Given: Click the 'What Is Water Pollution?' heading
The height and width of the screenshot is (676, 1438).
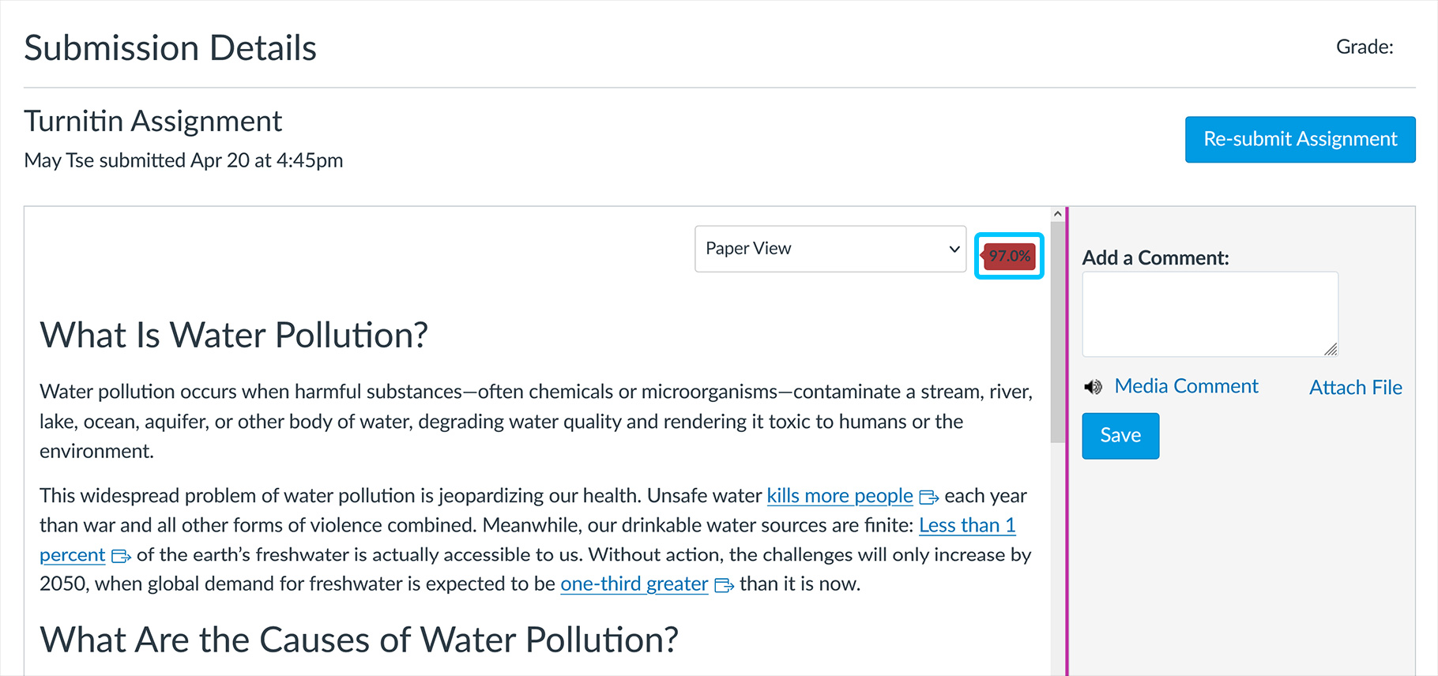Looking at the screenshot, I should (234, 335).
